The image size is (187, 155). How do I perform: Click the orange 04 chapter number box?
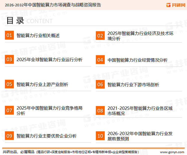coord(100,60)
